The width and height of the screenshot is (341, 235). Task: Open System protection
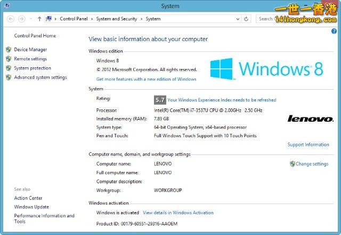click(33, 68)
